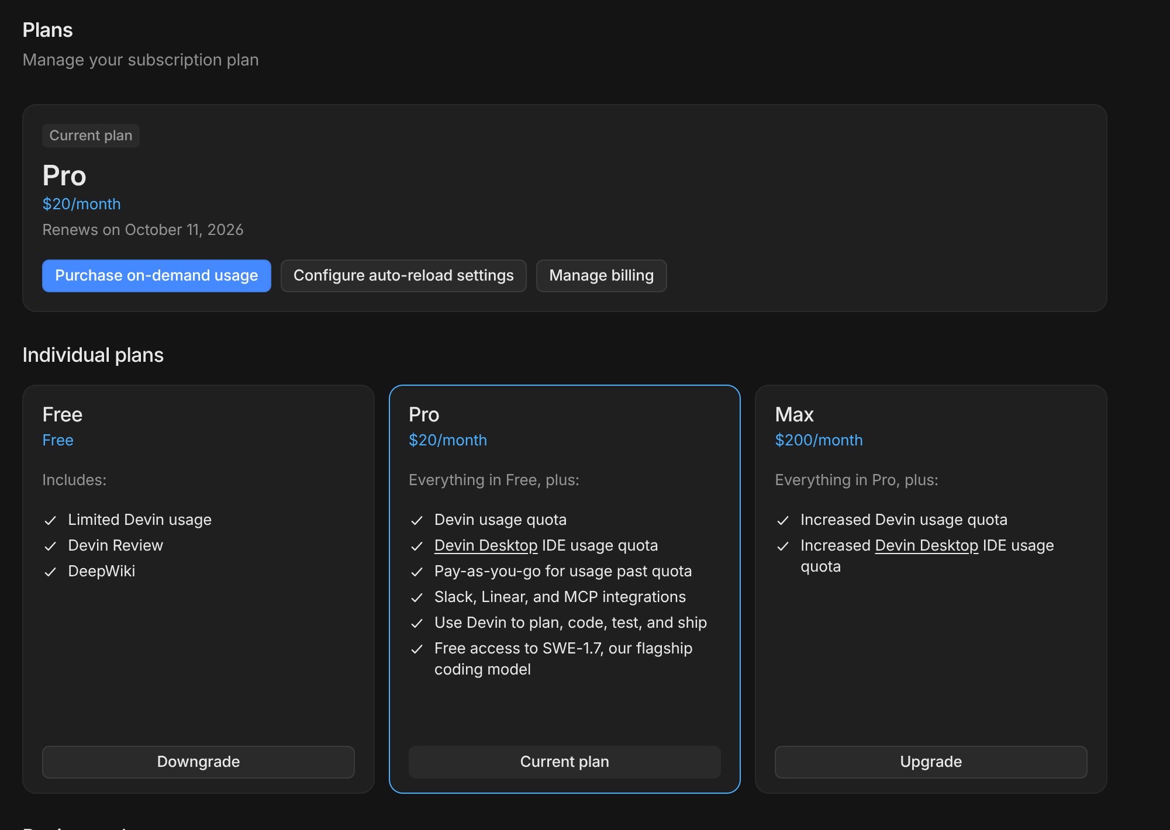Click checkmark beside Pay-as-you-go for usage past quota
This screenshot has height=830, width=1170.
point(417,572)
